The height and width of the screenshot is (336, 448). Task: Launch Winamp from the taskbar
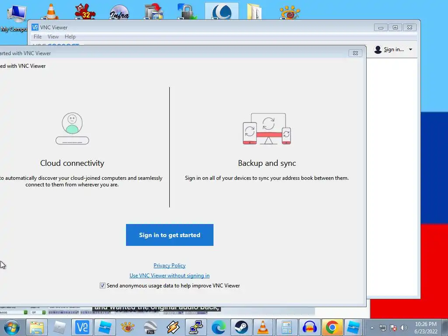click(x=173, y=327)
